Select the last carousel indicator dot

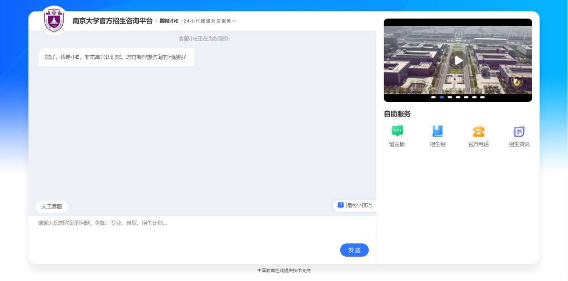click(x=482, y=97)
